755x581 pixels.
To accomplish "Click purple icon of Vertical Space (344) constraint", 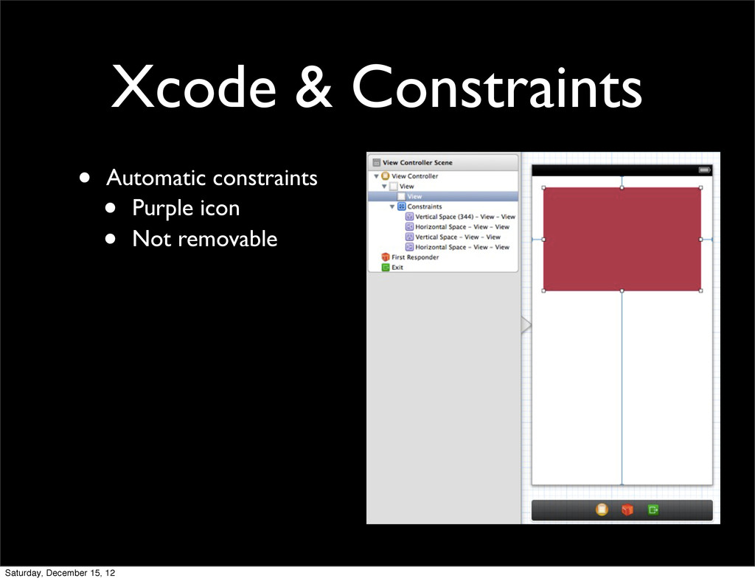I will 409,217.
